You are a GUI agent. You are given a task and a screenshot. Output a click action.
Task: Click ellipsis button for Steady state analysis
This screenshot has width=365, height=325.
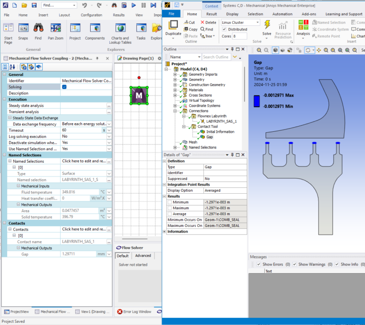tap(109, 106)
